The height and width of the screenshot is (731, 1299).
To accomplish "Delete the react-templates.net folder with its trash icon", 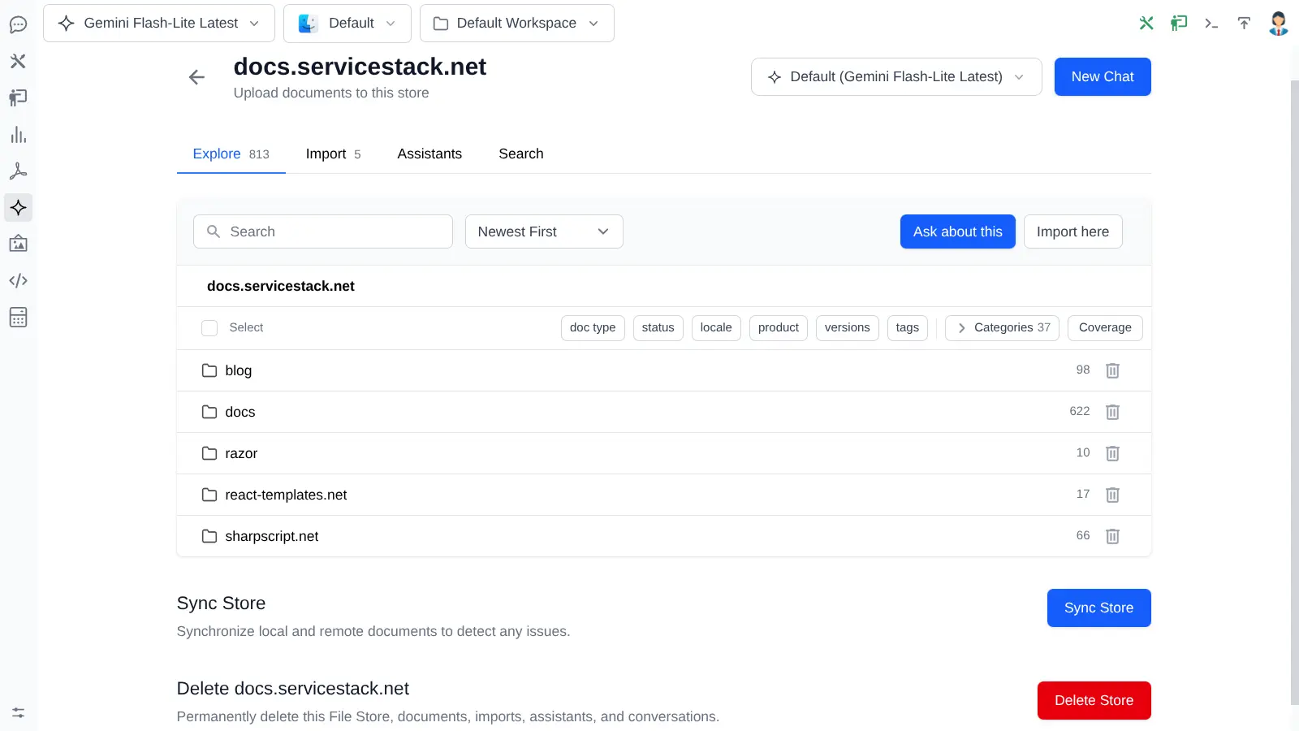I will [1112, 495].
